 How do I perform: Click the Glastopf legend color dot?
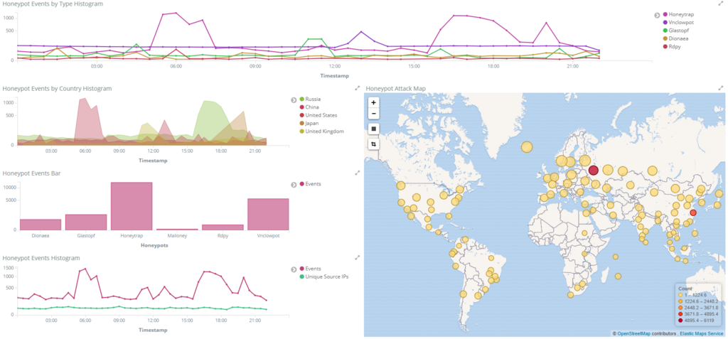pyautogui.click(x=665, y=30)
